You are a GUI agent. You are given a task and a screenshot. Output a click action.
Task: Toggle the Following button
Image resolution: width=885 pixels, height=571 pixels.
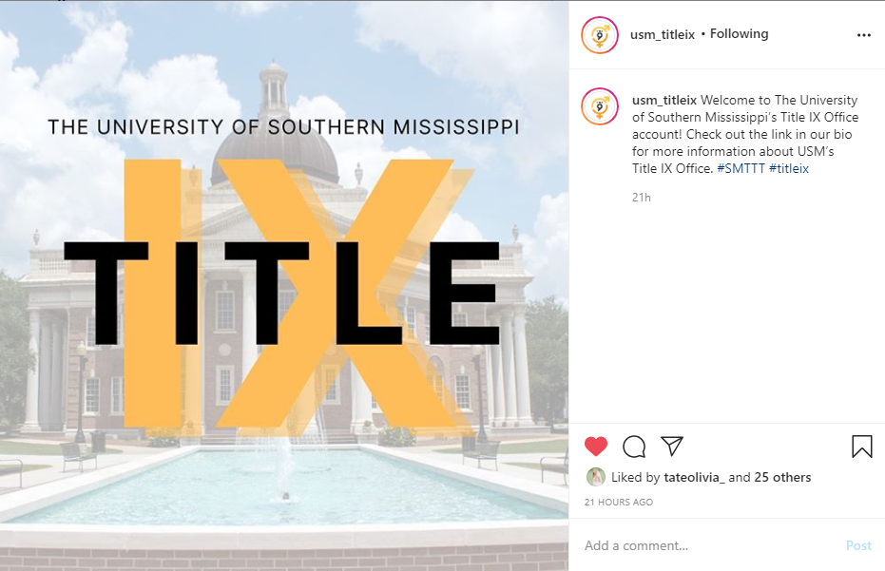point(739,34)
